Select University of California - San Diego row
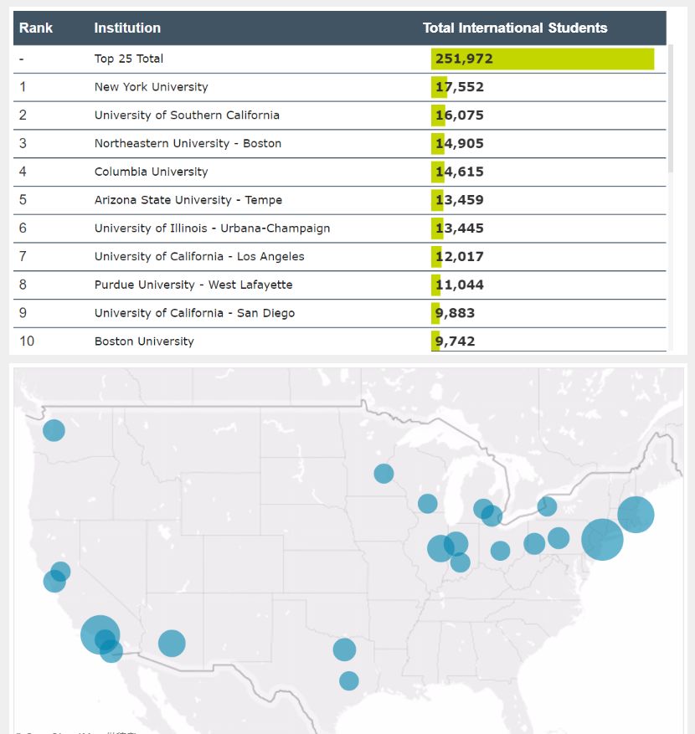The width and height of the screenshot is (695, 734). pyautogui.click(x=339, y=313)
